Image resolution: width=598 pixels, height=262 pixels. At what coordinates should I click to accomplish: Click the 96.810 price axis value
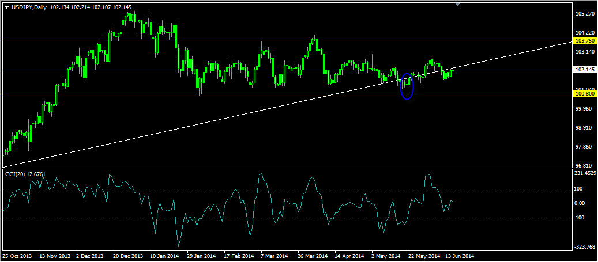point(585,166)
